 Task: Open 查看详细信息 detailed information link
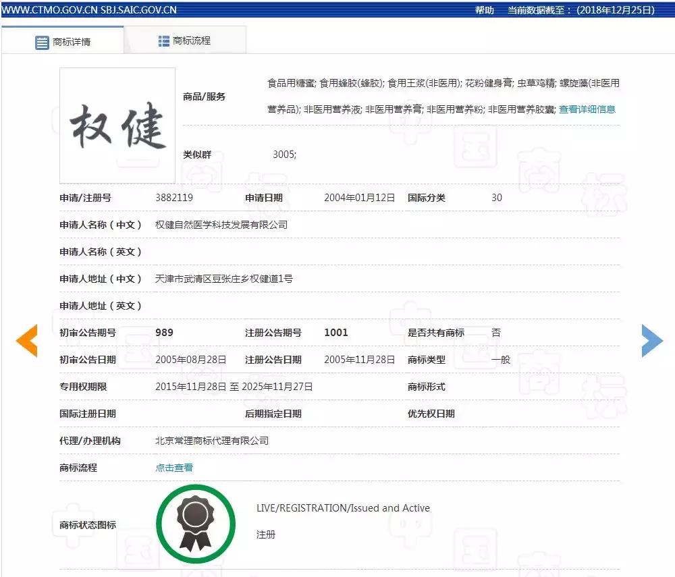pos(588,110)
